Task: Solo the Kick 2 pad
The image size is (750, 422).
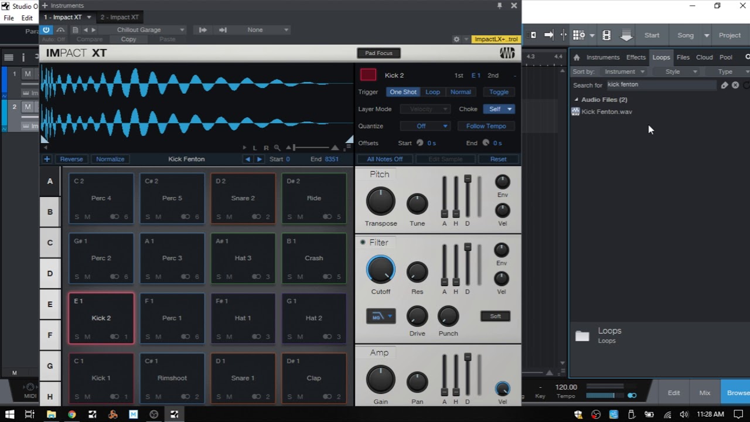Action: pos(77,337)
